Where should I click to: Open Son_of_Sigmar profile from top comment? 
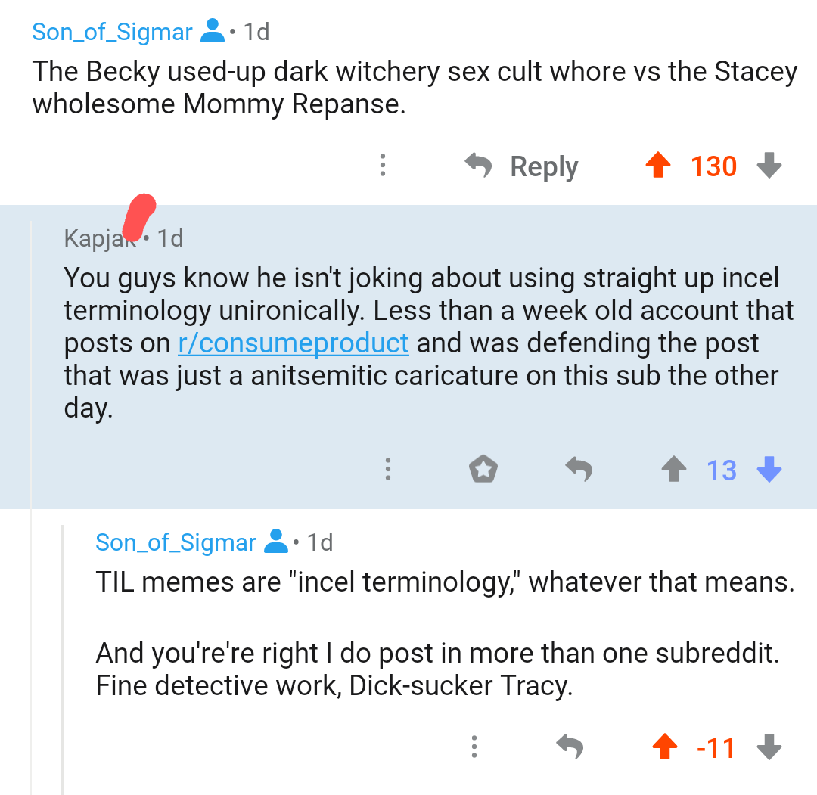112,32
